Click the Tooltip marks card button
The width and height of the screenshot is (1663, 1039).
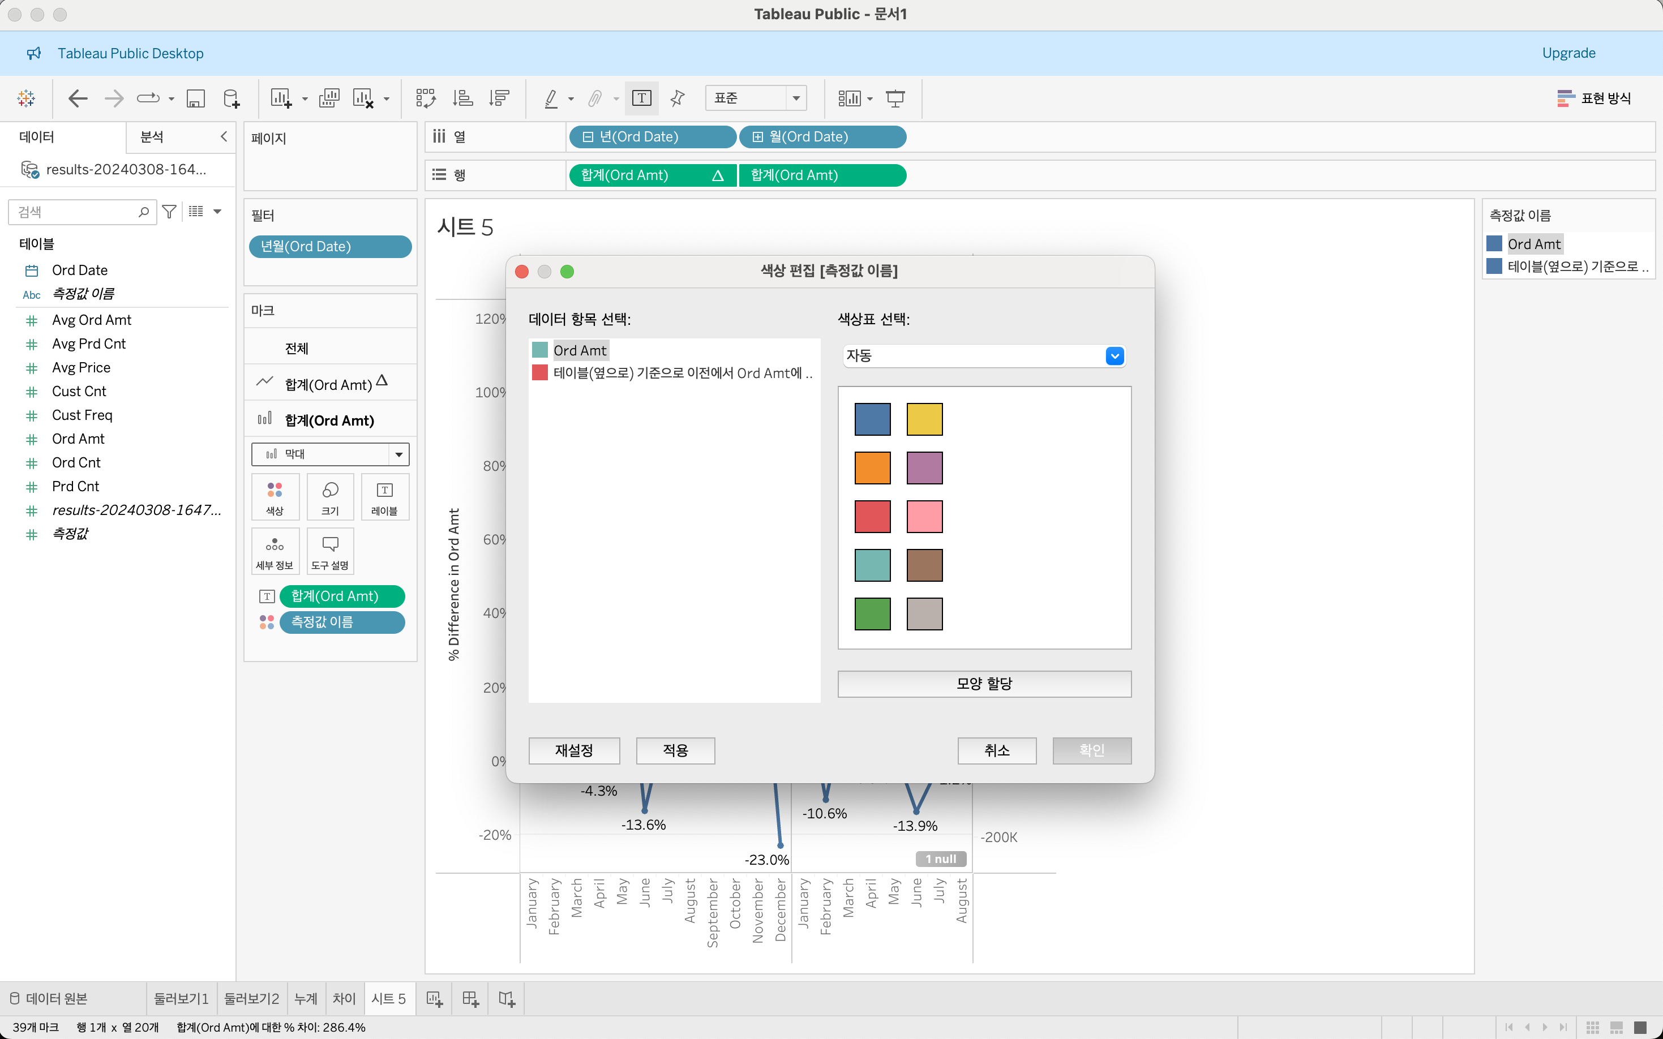(330, 551)
